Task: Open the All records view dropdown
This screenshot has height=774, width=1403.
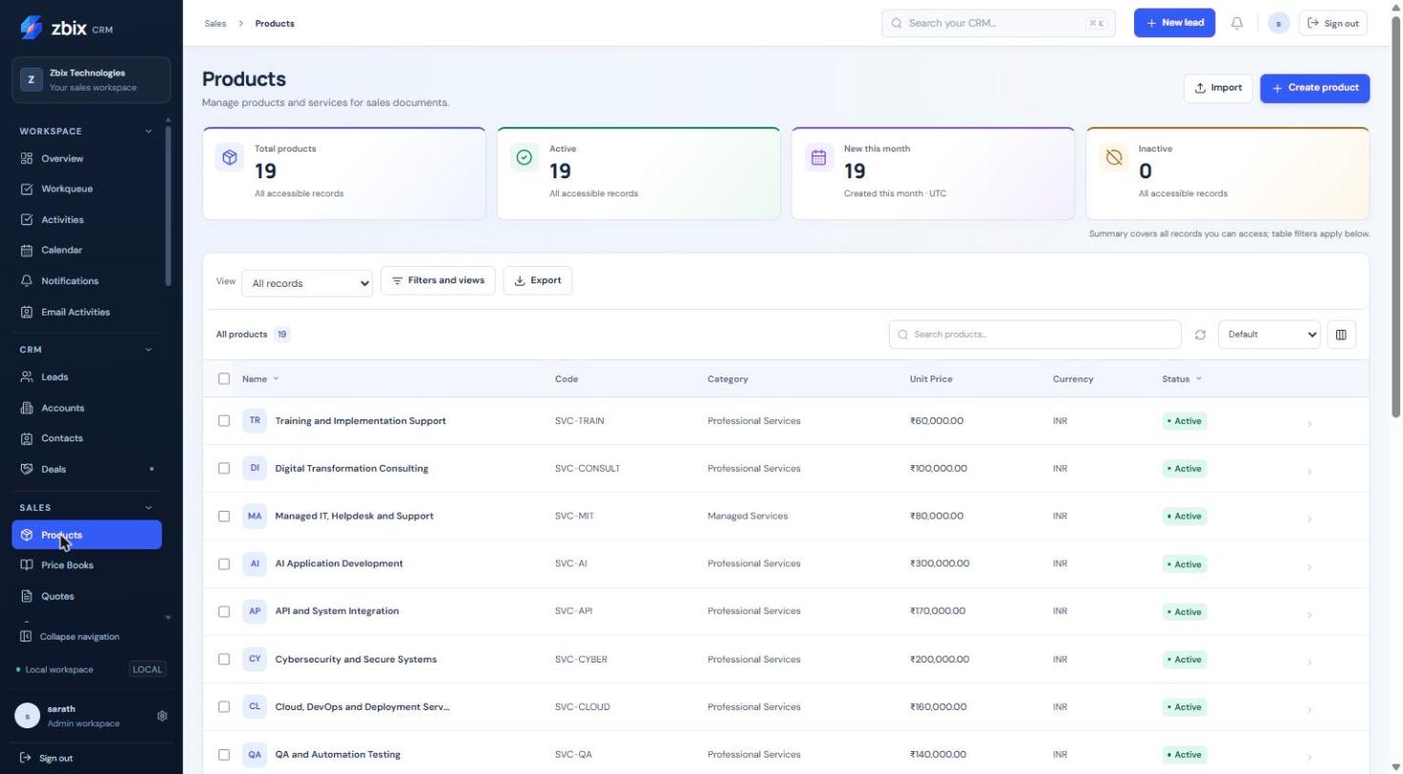Action: 307,283
